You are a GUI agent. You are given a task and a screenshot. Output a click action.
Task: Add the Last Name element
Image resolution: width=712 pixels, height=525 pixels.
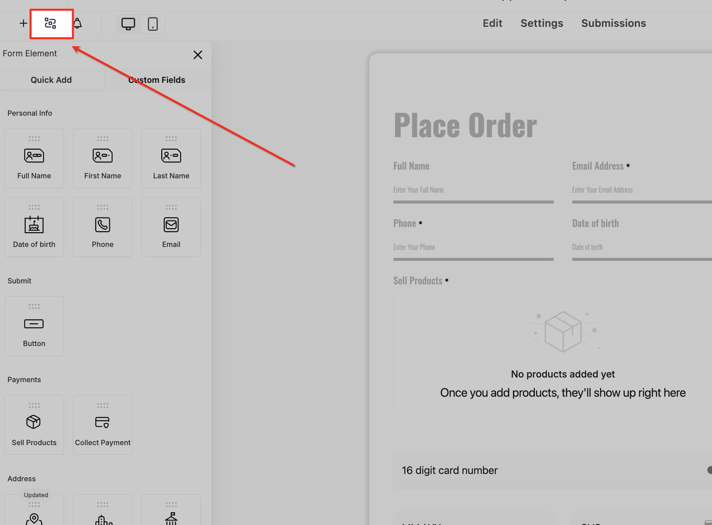pyautogui.click(x=171, y=158)
